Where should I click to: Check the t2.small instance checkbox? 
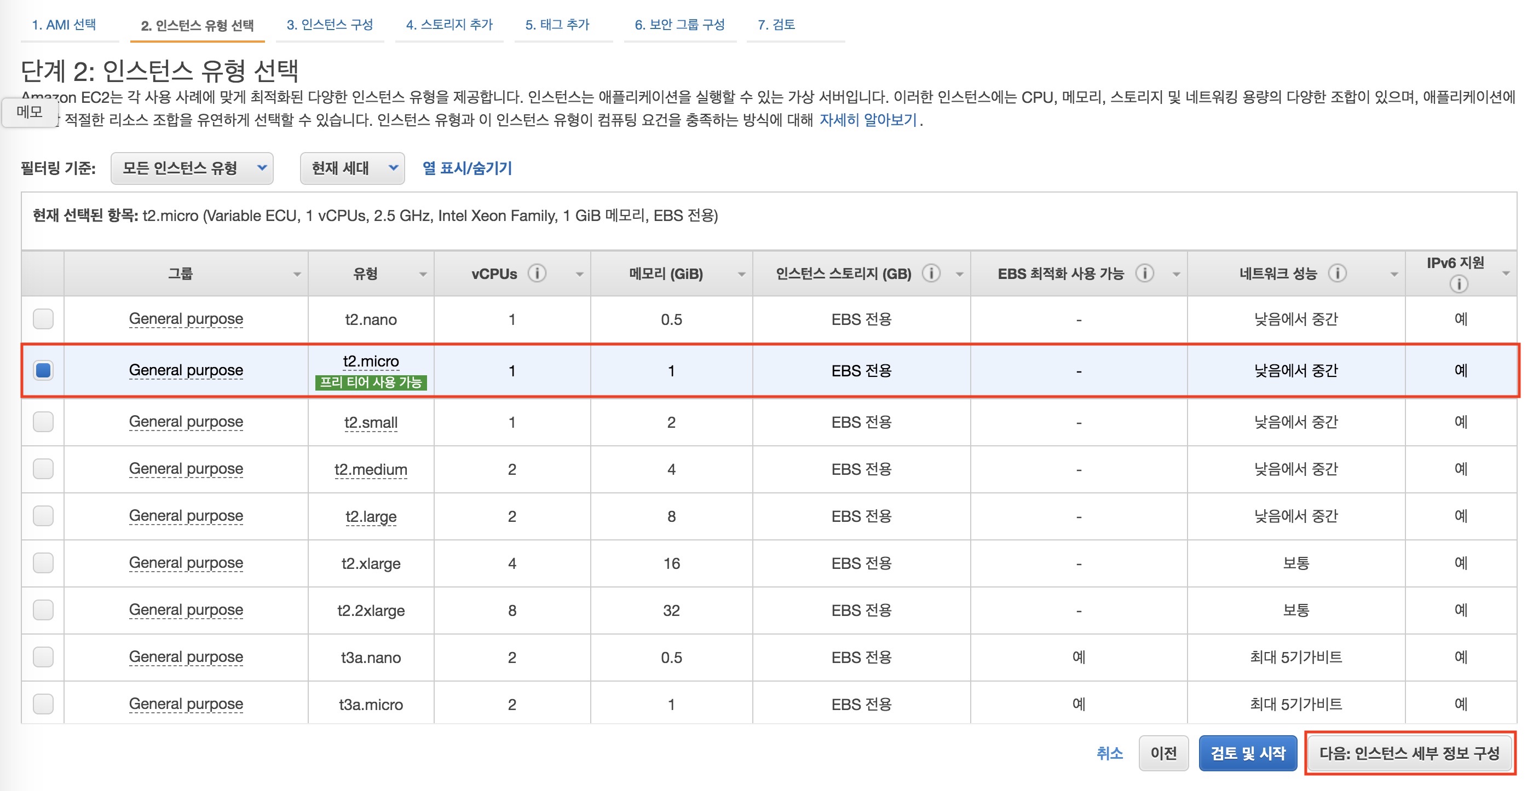pyautogui.click(x=43, y=422)
